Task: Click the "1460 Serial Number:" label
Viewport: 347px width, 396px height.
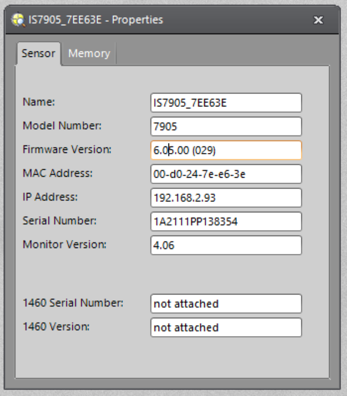Action: (x=73, y=303)
